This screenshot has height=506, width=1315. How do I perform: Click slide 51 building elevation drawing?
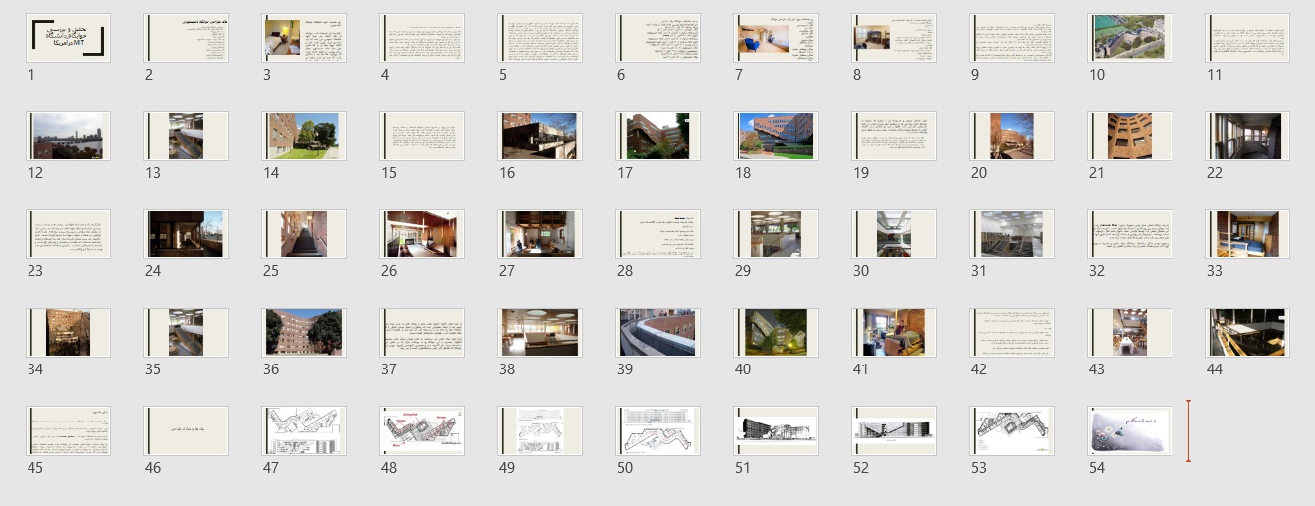775,430
